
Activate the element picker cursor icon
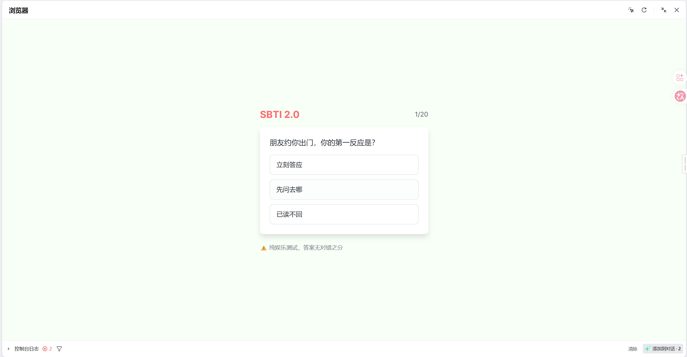[631, 10]
